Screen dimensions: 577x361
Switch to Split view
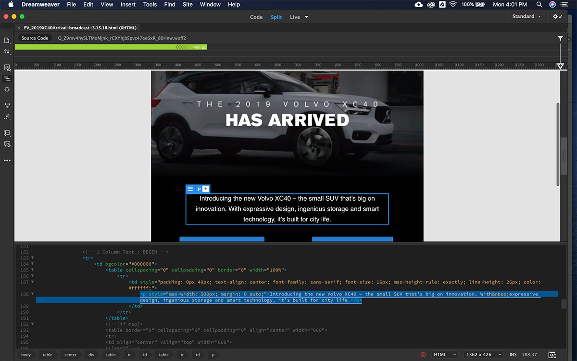coord(276,17)
